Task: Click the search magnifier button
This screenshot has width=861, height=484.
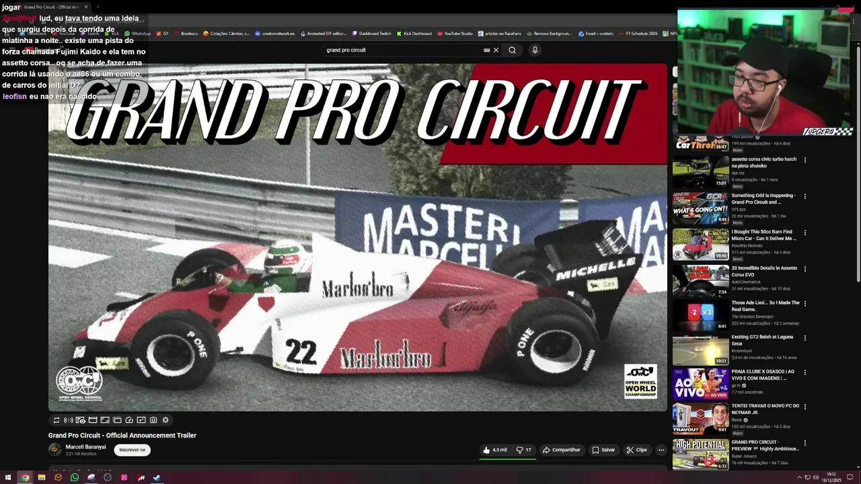Action: 512,50
